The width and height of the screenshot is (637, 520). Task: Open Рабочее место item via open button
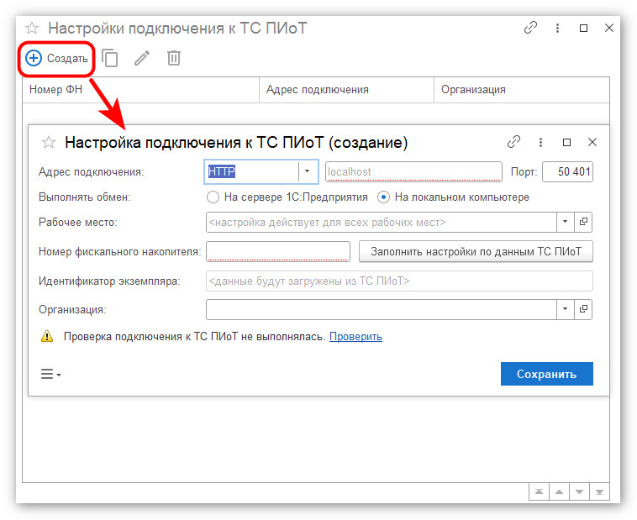[x=583, y=223]
